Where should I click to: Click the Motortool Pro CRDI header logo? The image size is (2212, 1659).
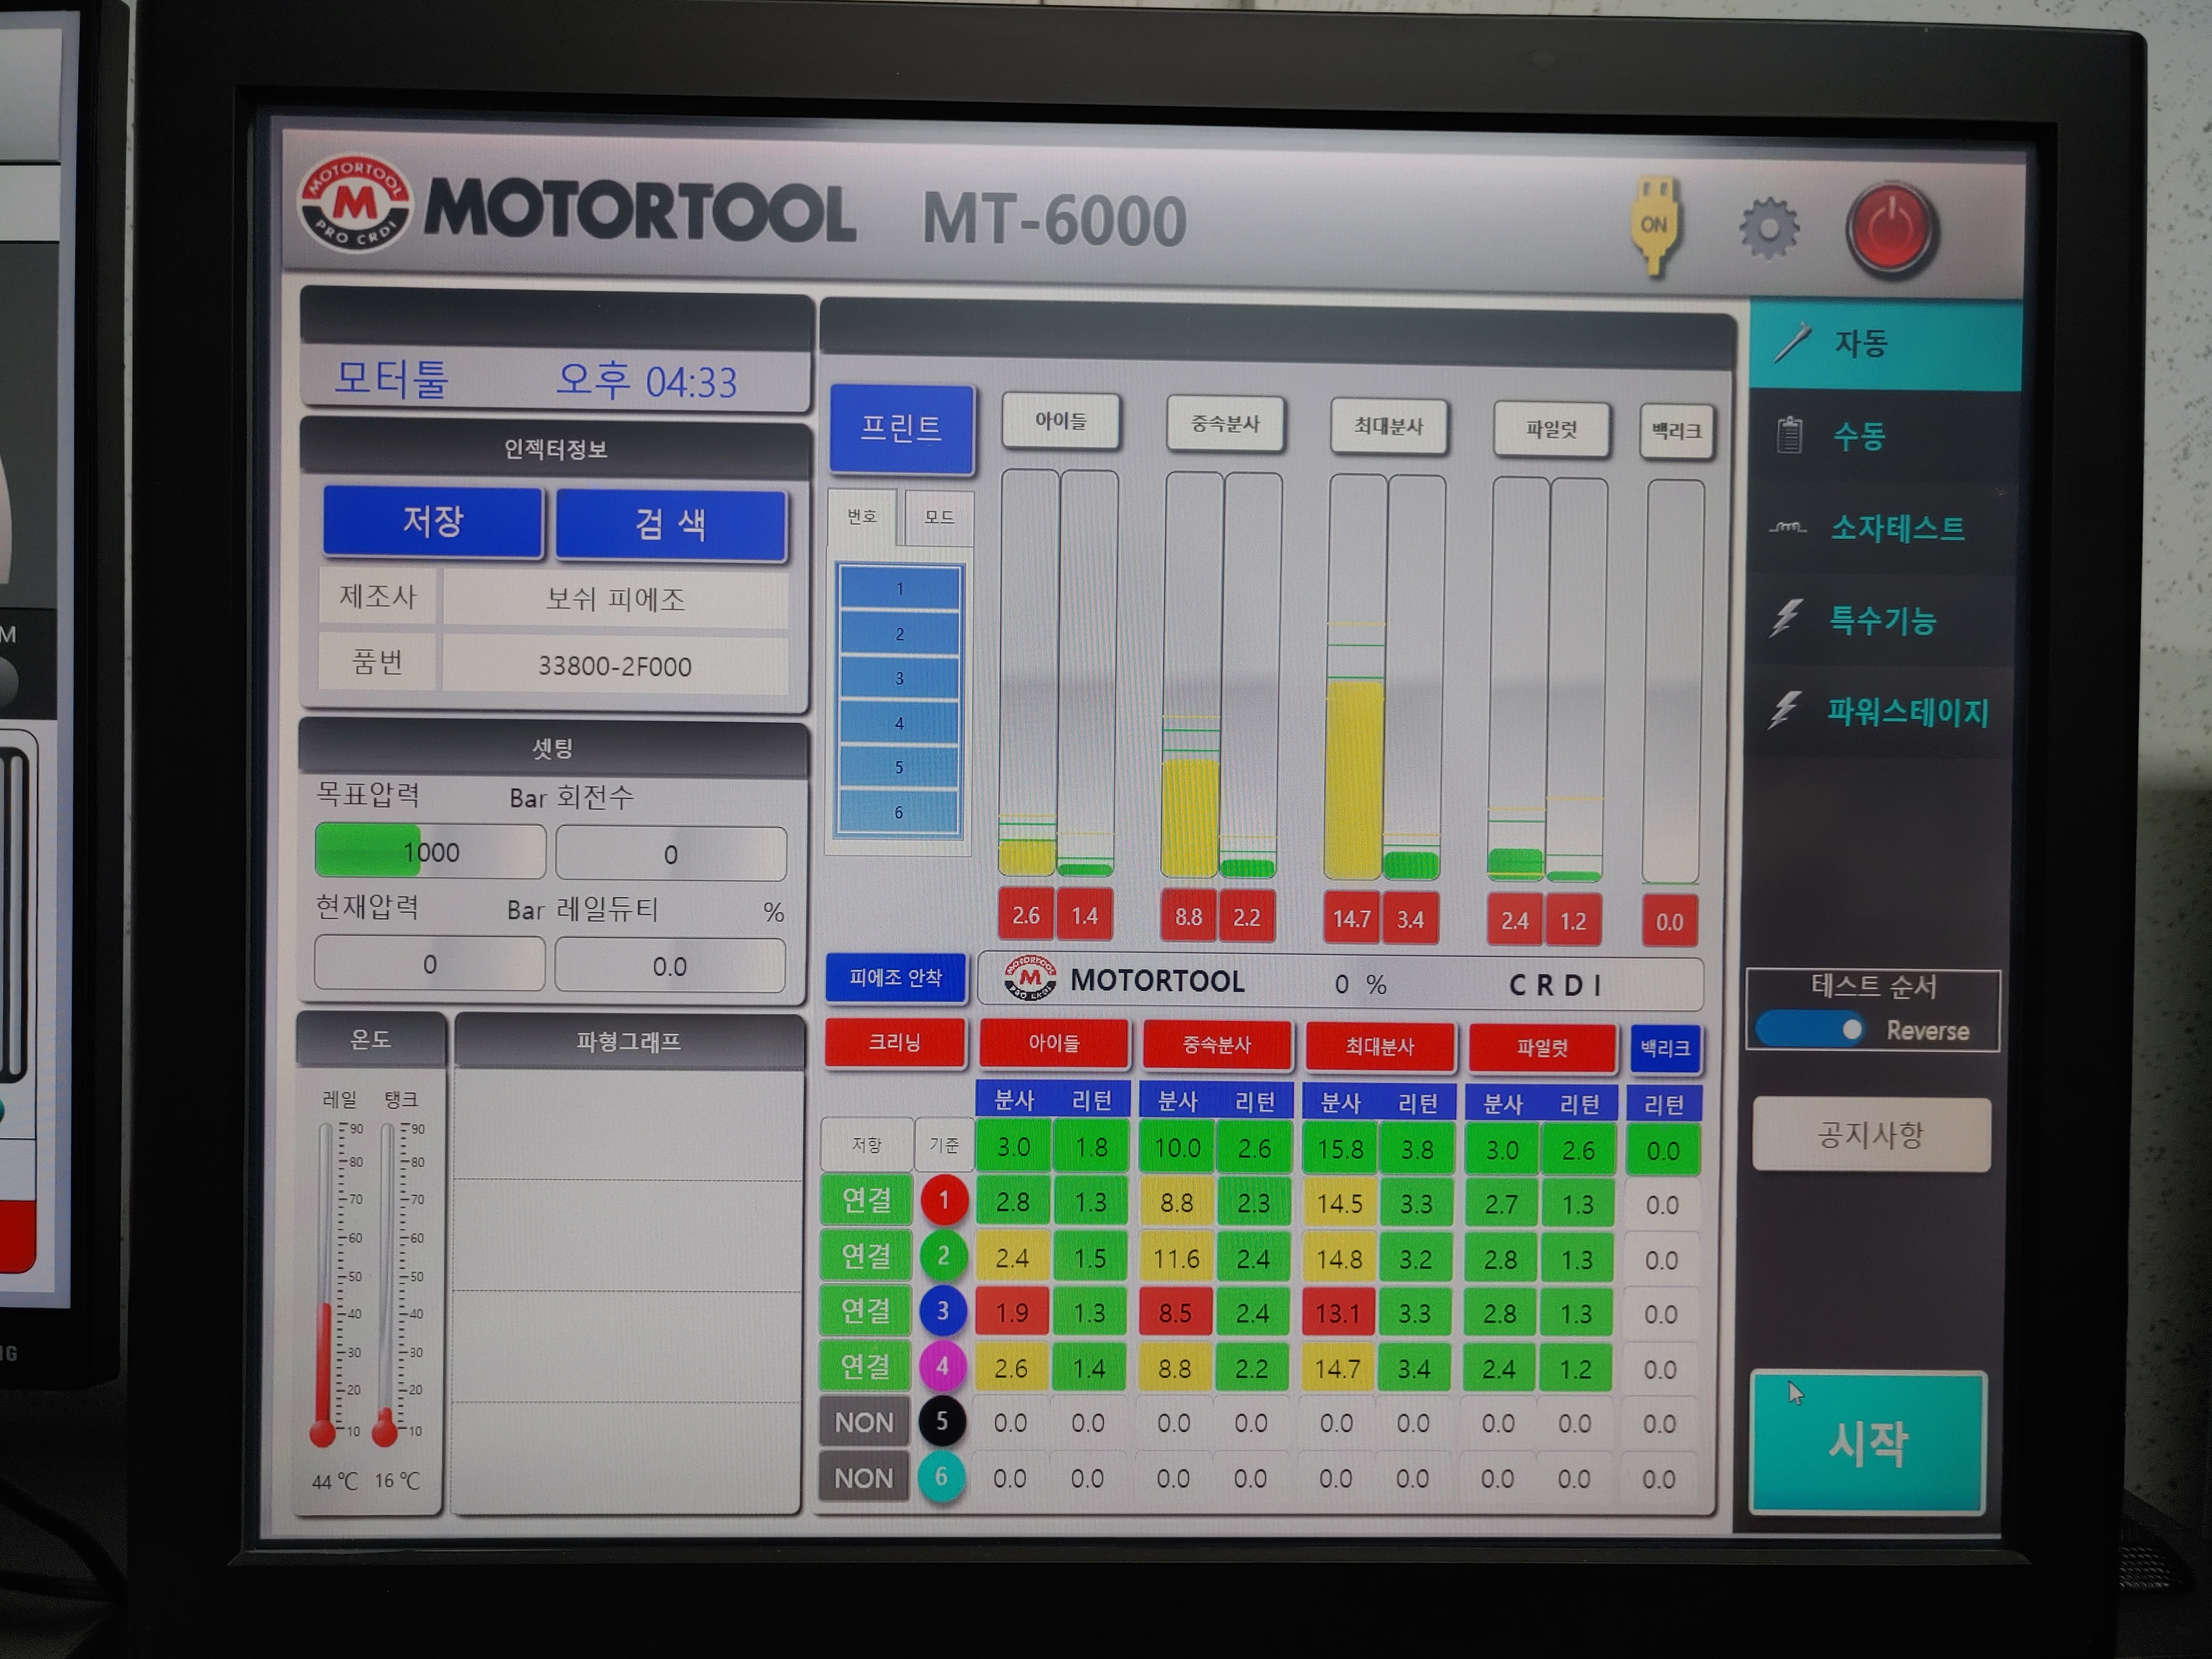[x=355, y=204]
